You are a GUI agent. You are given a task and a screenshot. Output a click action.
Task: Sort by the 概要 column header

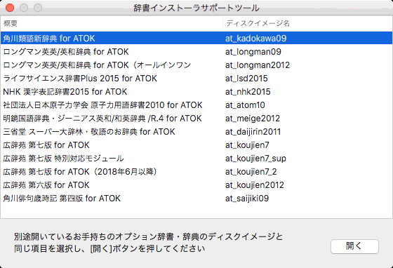[112, 24]
